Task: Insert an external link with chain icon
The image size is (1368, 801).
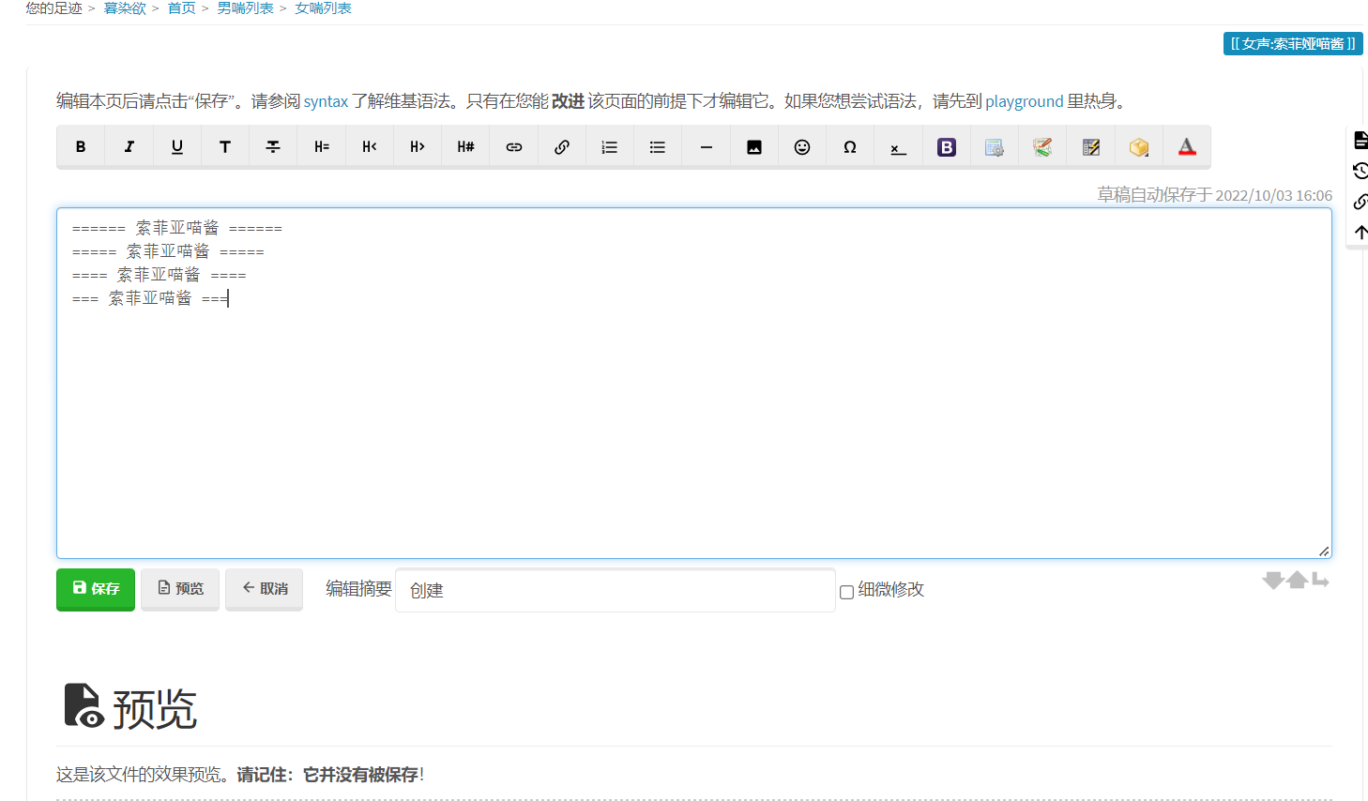Action: 561,147
